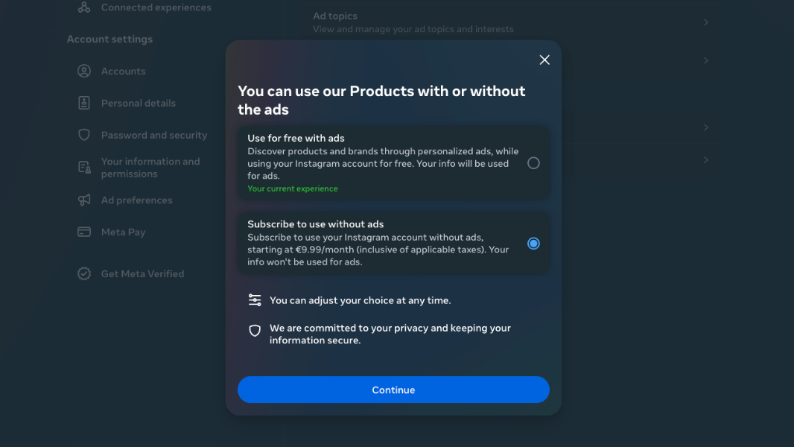794x447 pixels.
Task: Choose Subscribe to use without ads
Action: pyautogui.click(x=533, y=243)
